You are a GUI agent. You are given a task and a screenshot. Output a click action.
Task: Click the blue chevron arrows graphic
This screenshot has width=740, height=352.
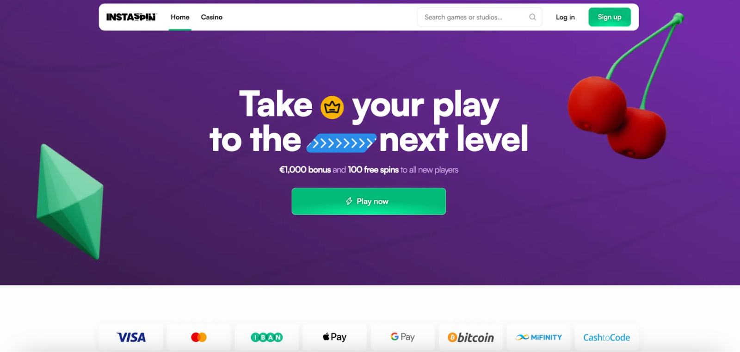341,143
